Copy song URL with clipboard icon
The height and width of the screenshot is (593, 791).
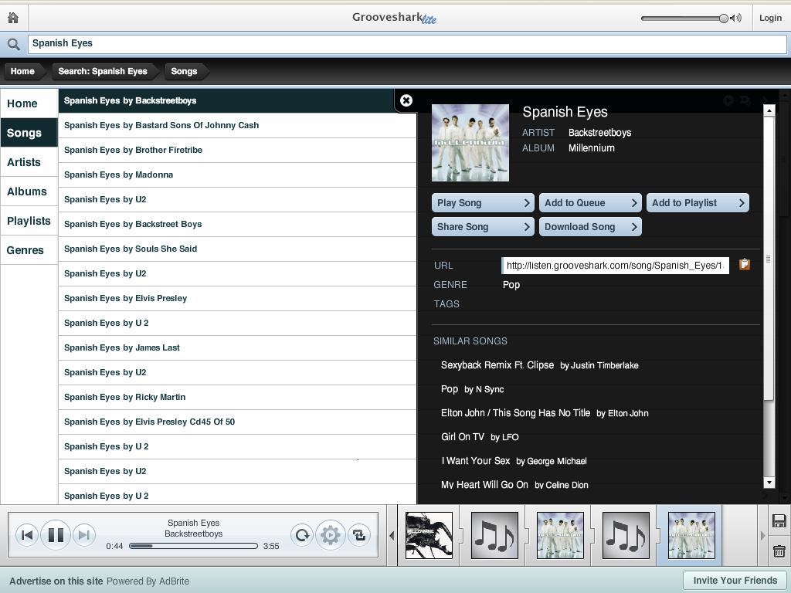click(744, 264)
